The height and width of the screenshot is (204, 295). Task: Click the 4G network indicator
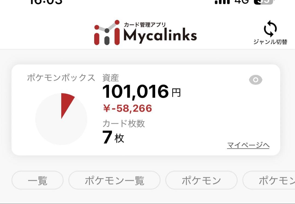pos(242,2)
